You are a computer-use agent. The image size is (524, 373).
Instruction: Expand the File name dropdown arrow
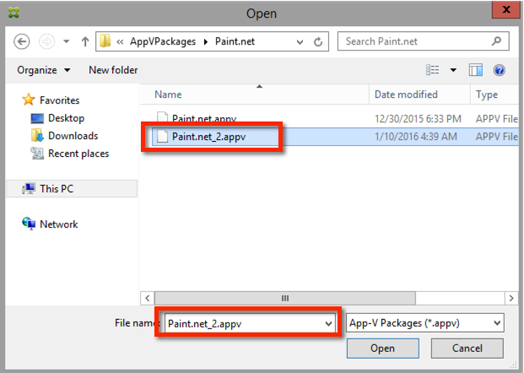pyautogui.click(x=329, y=323)
